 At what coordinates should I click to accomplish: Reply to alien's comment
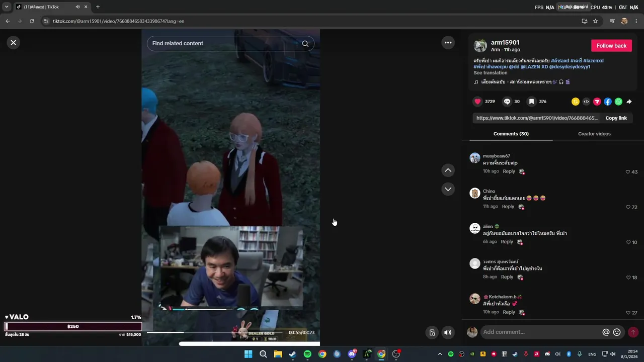coord(507,242)
